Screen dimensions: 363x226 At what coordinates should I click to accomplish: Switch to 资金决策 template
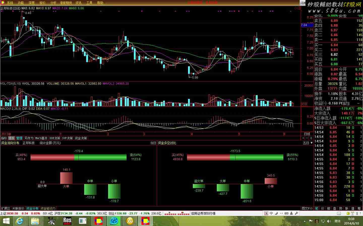[x=81, y=138]
